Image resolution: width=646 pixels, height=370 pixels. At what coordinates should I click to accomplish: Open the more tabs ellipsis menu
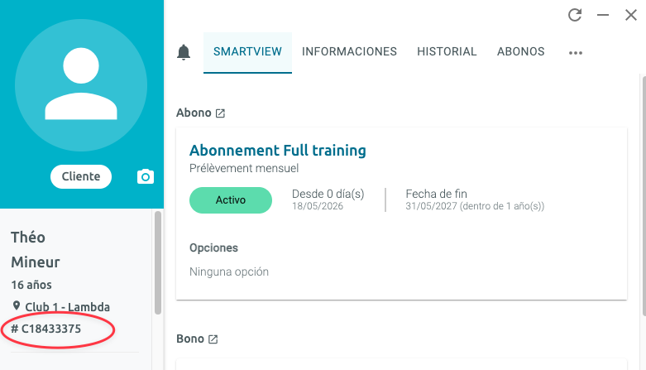coord(576,53)
